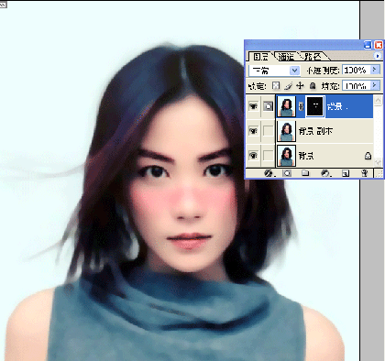The width and height of the screenshot is (385, 361).
Task: Open layers palette flyout menu arrow
Action: tap(378, 56)
